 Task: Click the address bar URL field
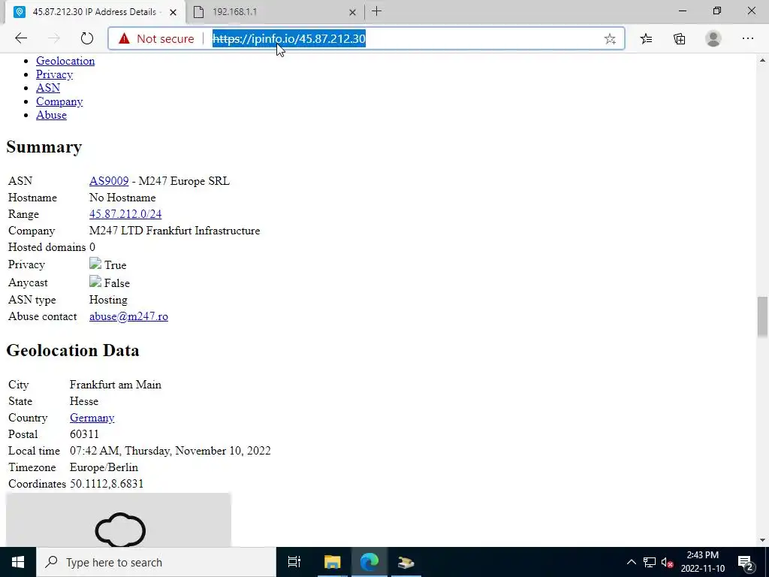[x=366, y=38]
